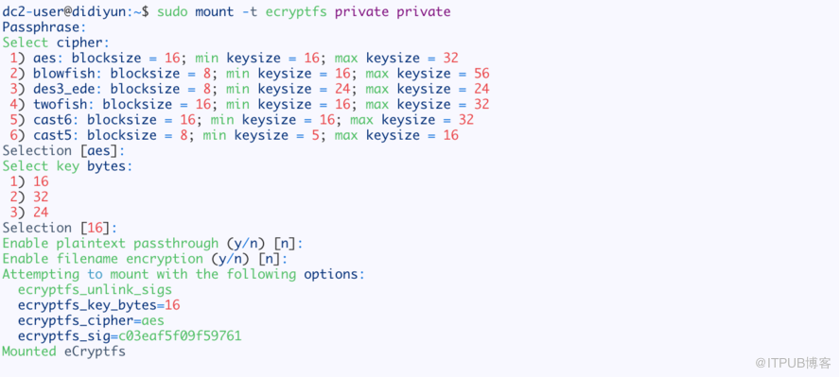
Task: Click the ecryptfs_key_bytes=16 option text
Action: pos(98,306)
